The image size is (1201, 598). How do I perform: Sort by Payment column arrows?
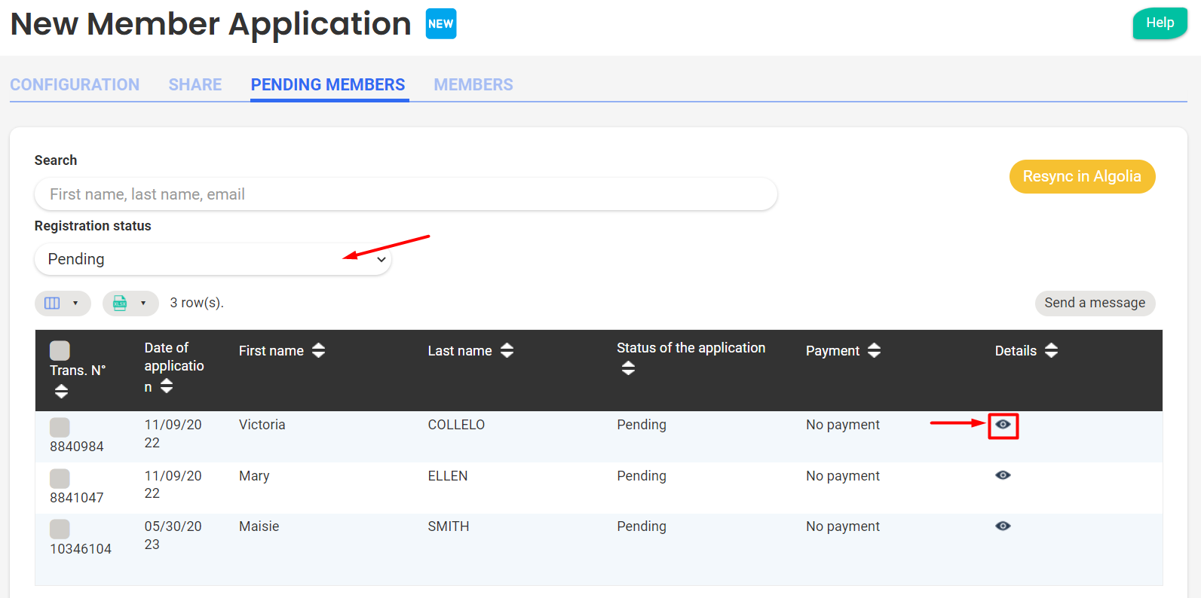pyautogui.click(x=874, y=350)
